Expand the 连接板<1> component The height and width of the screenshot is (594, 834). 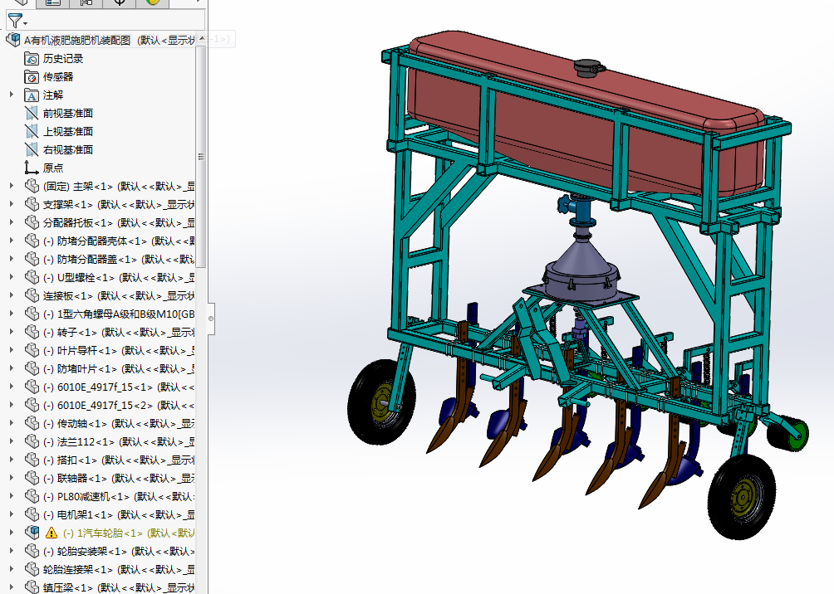(x=11, y=295)
